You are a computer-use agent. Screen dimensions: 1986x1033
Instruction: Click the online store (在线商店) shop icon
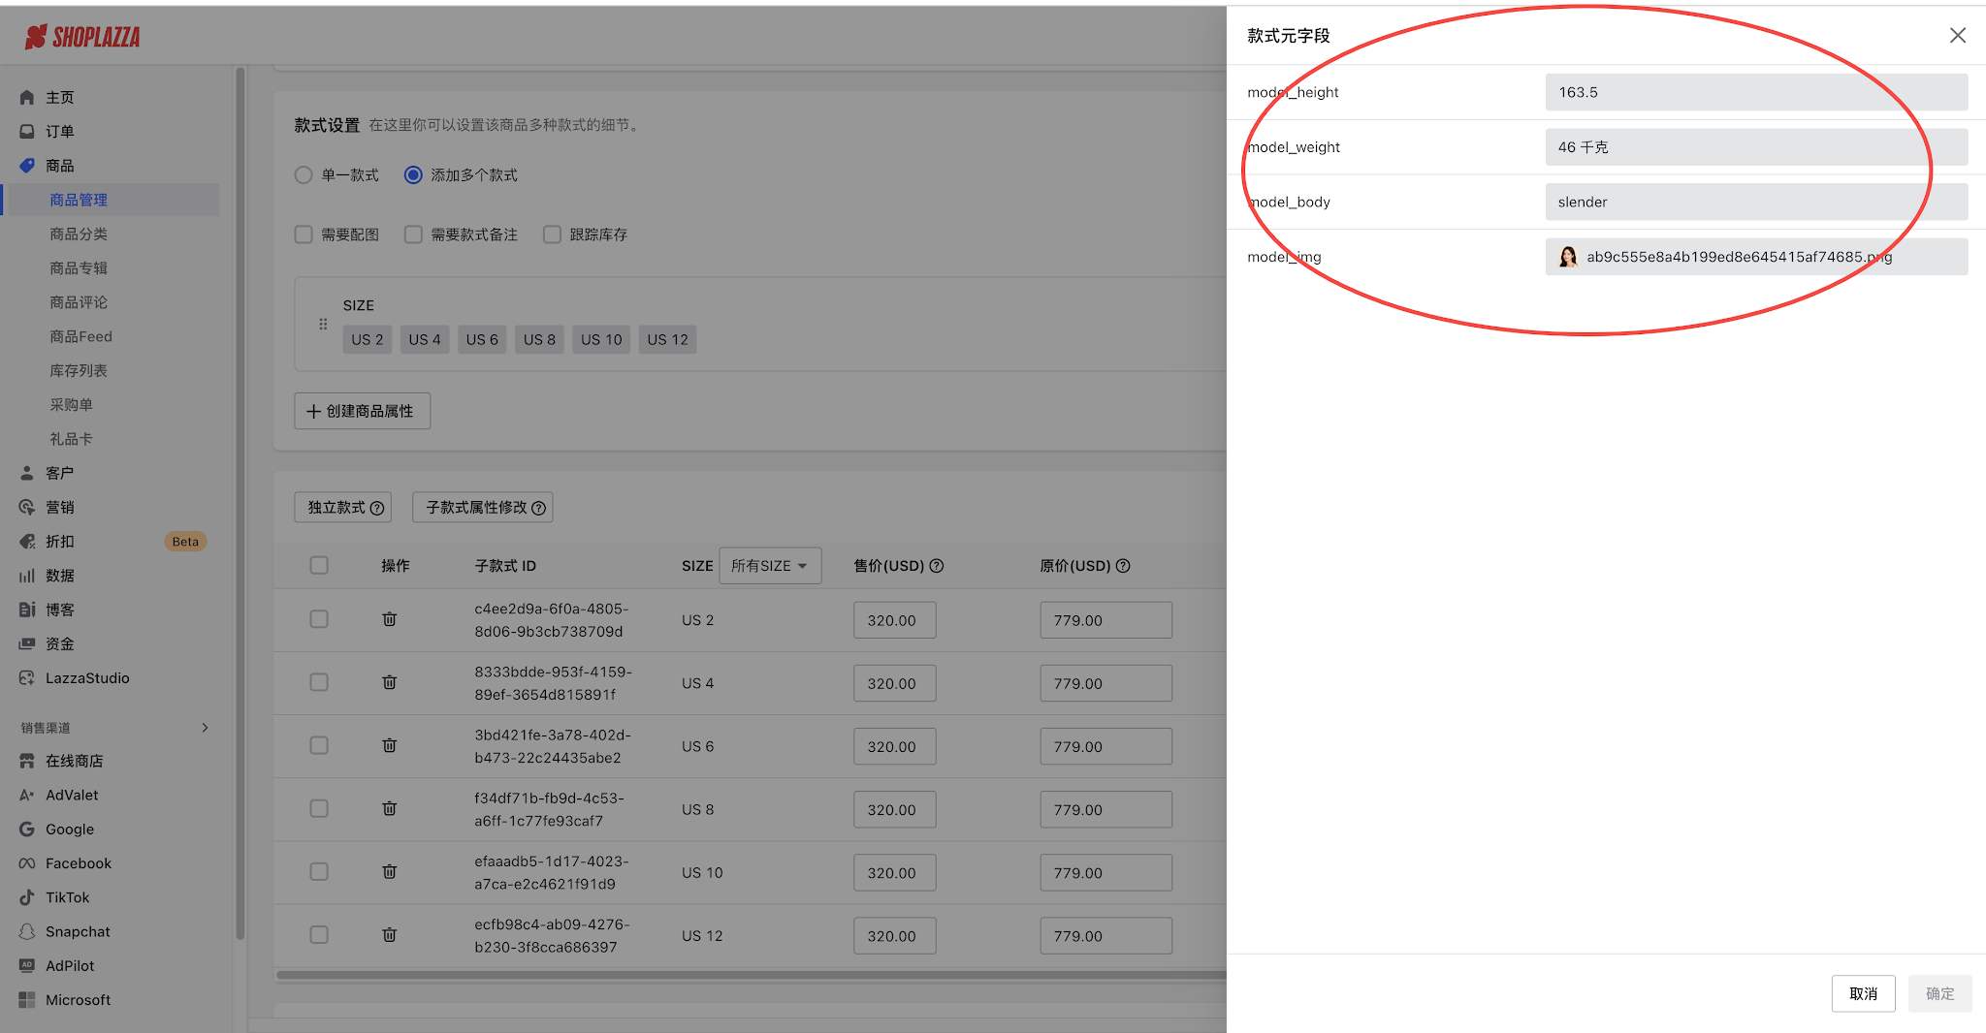click(27, 761)
